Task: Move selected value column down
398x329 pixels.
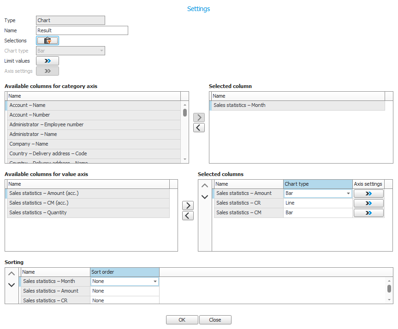Action: (x=205, y=197)
